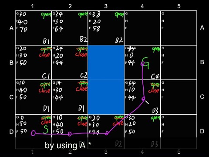The image size is (209, 157).
Task: Click the green 'open' label in cell A3
Action: point(119,14)
